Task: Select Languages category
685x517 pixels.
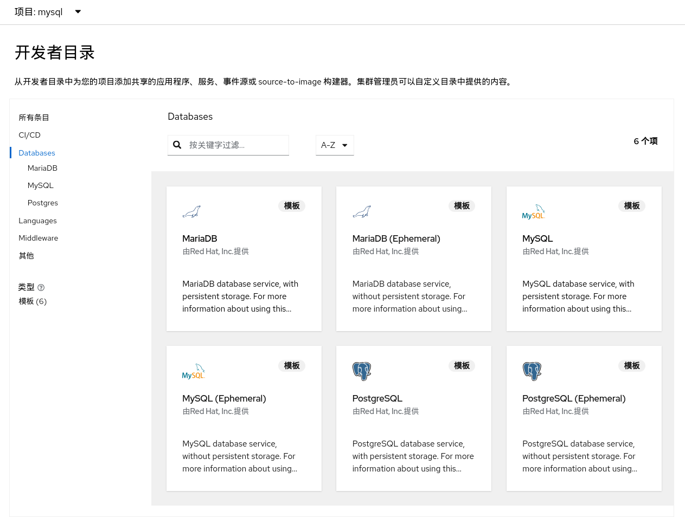Action: tap(37, 221)
